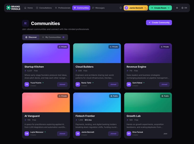Open AI Vanguard cover image

46,102
